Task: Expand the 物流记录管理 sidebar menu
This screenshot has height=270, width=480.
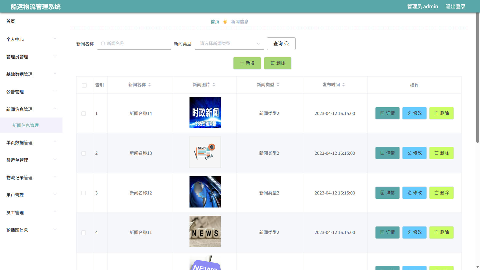Action: (31, 177)
